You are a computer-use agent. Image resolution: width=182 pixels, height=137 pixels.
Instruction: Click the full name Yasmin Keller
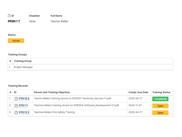[x=59, y=21]
